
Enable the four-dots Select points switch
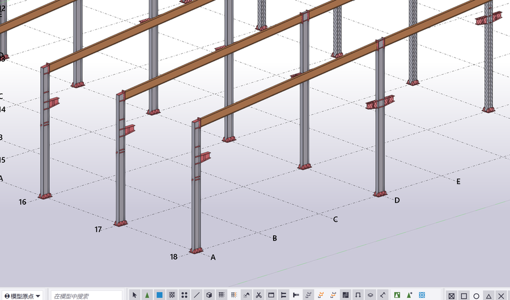184,295
